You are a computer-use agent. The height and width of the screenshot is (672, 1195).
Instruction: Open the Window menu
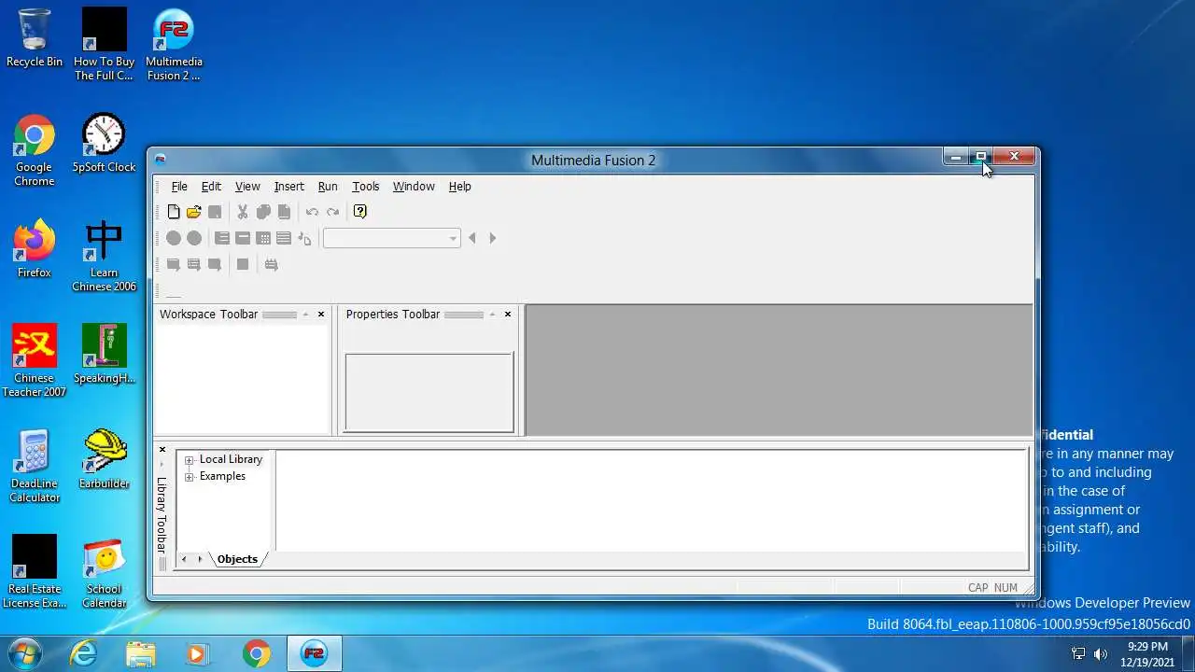coord(414,187)
